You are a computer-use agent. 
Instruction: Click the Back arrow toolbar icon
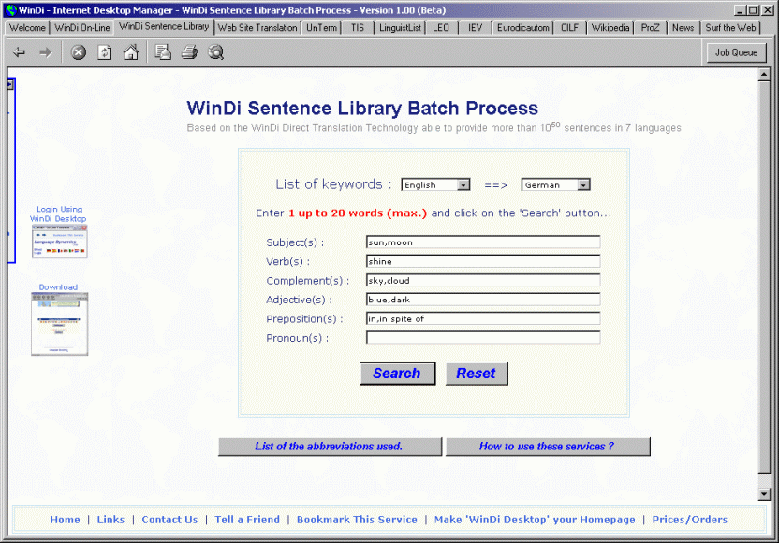[19, 52]
